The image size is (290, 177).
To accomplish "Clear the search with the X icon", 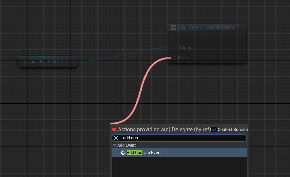I will tap(116, 138).
